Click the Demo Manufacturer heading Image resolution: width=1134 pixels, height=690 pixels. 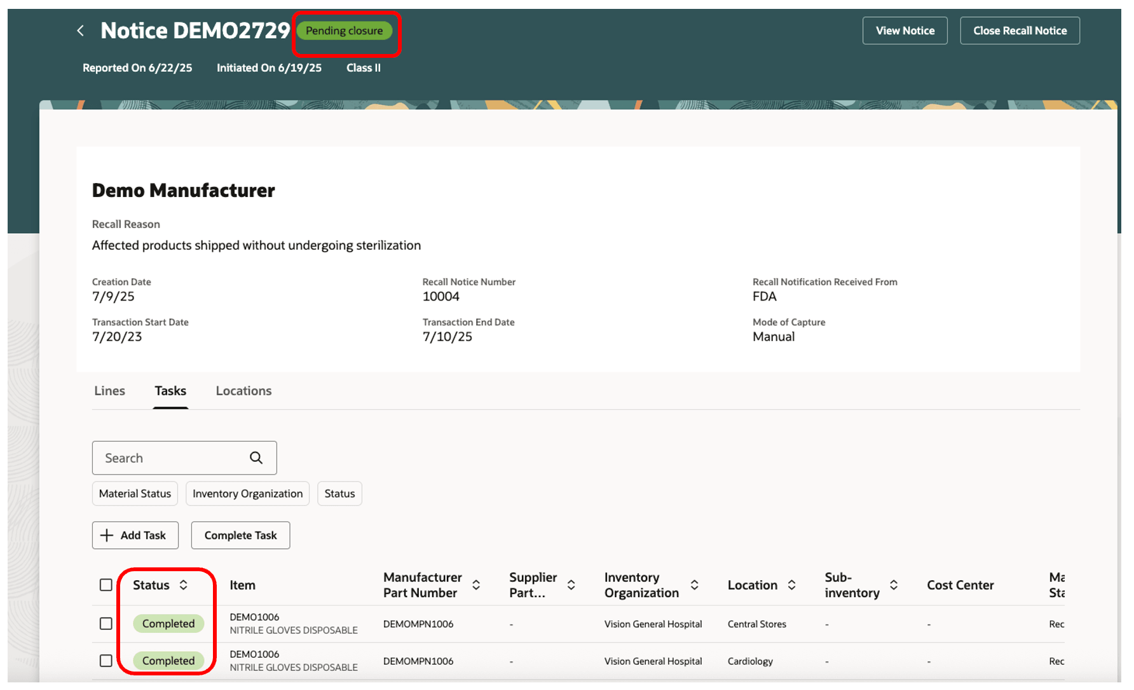point(184,191)
